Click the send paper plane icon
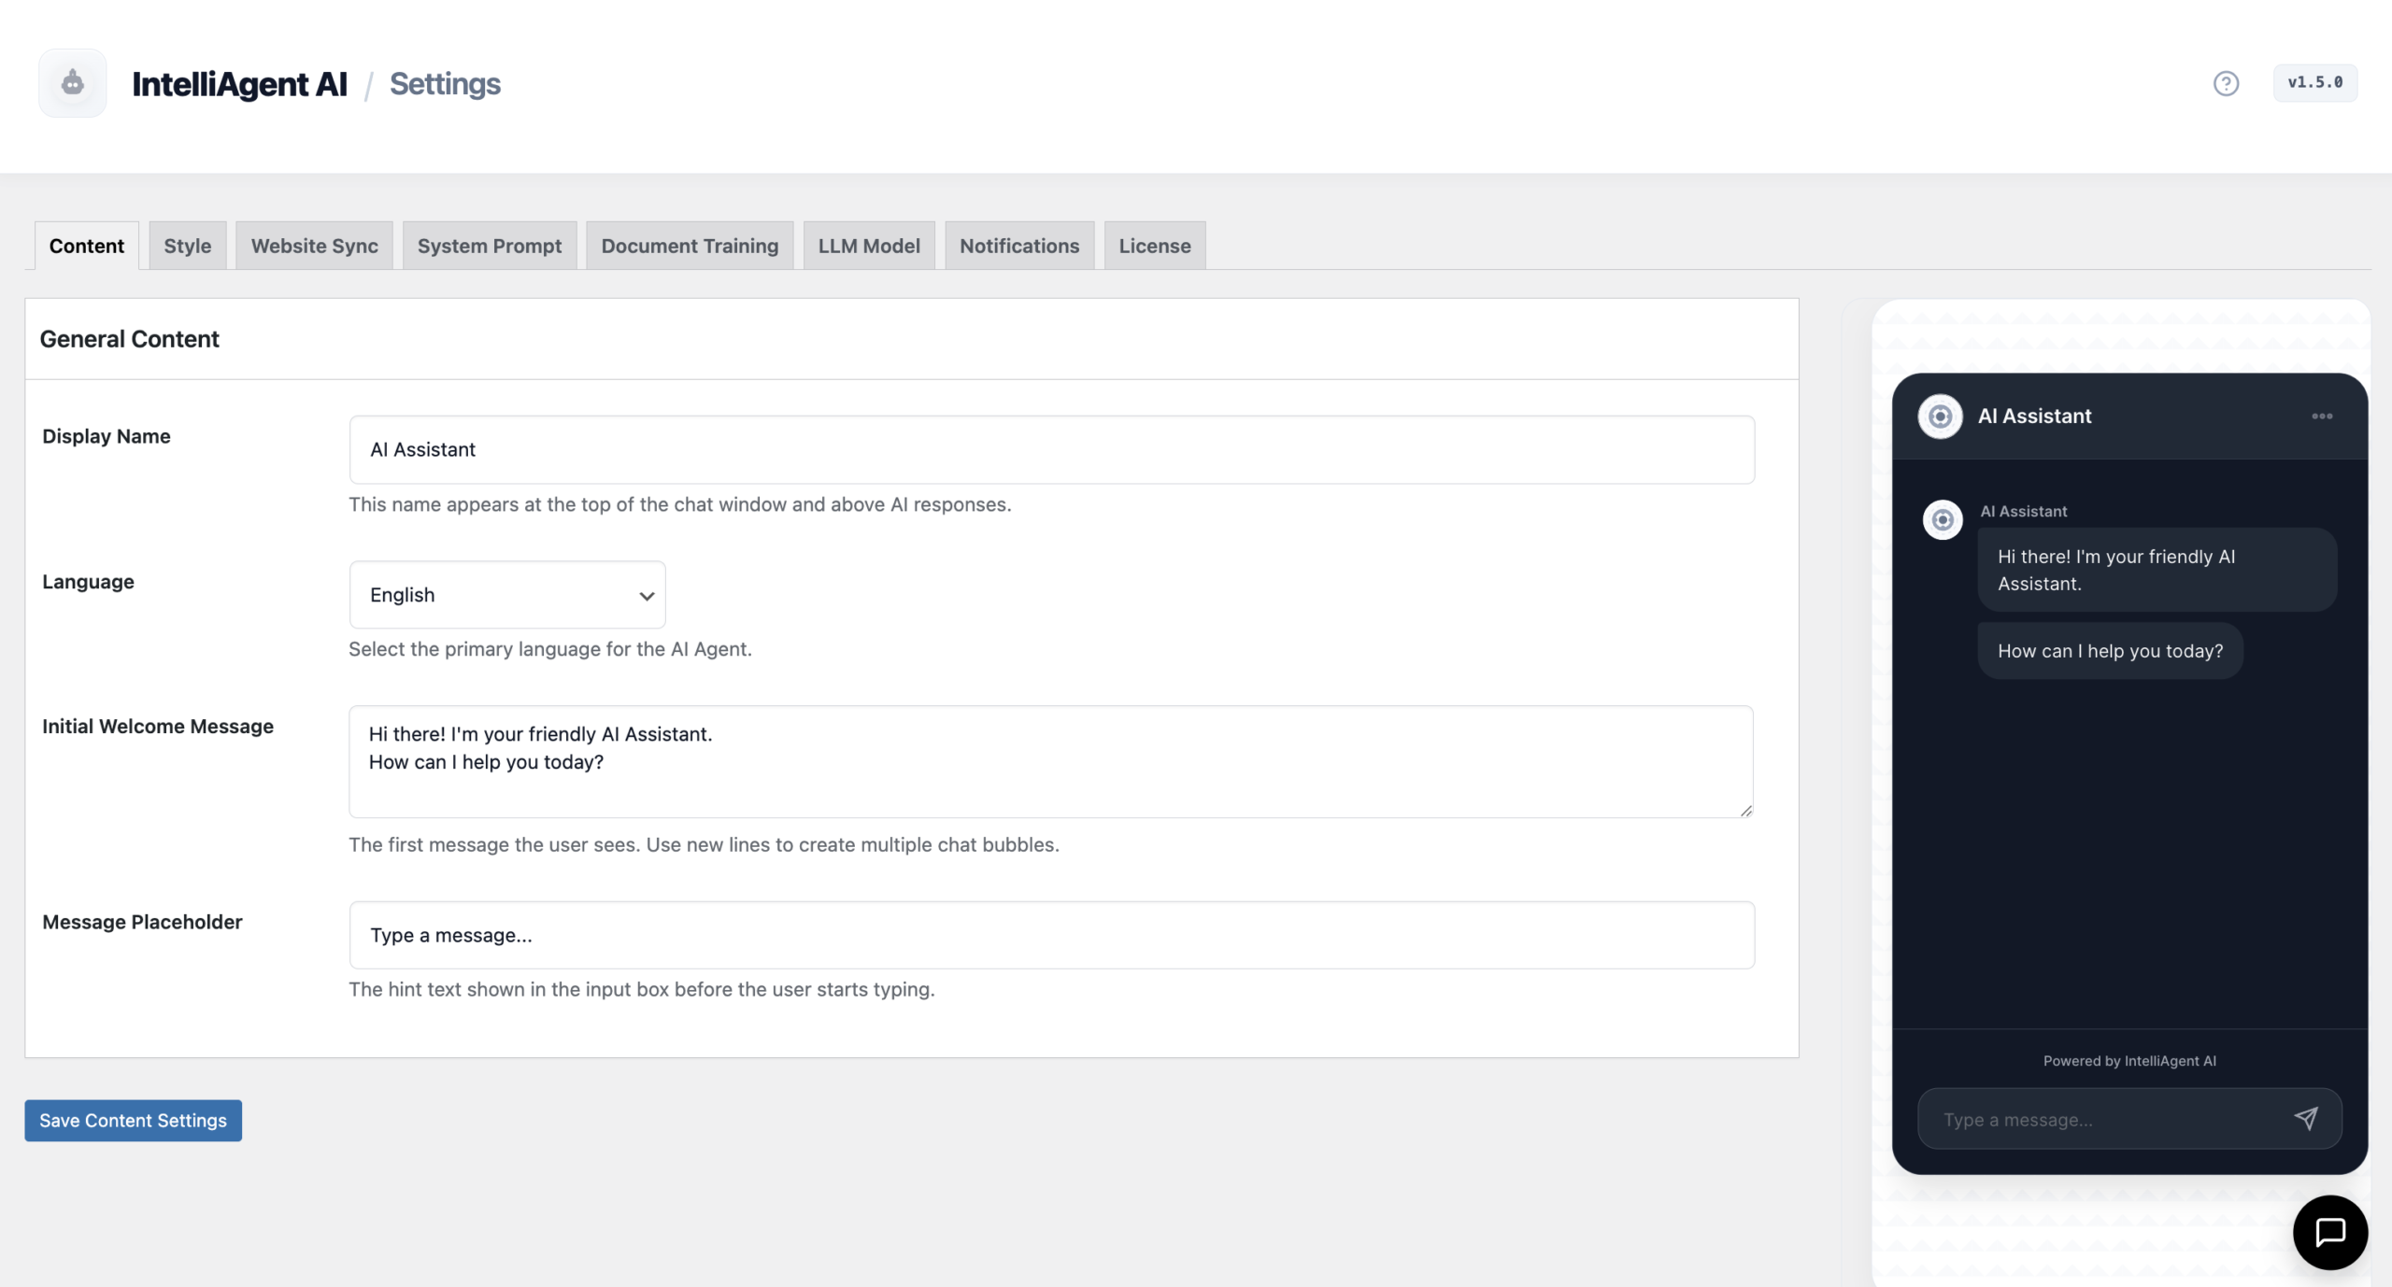 point(2305,1118)
